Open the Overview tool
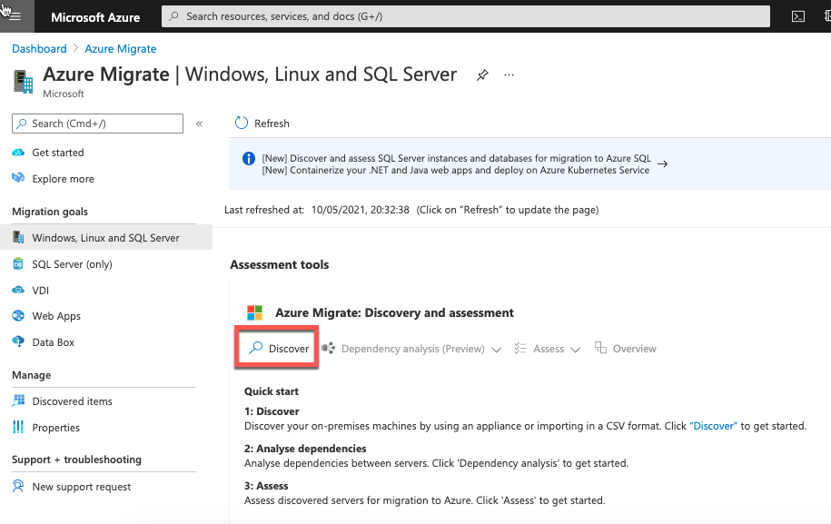The height and width of the screenshot is (524, 831). pos(626,348)
